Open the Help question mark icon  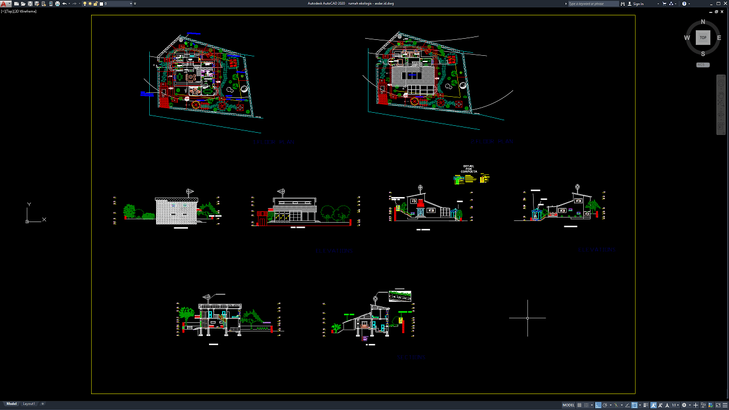685,3
